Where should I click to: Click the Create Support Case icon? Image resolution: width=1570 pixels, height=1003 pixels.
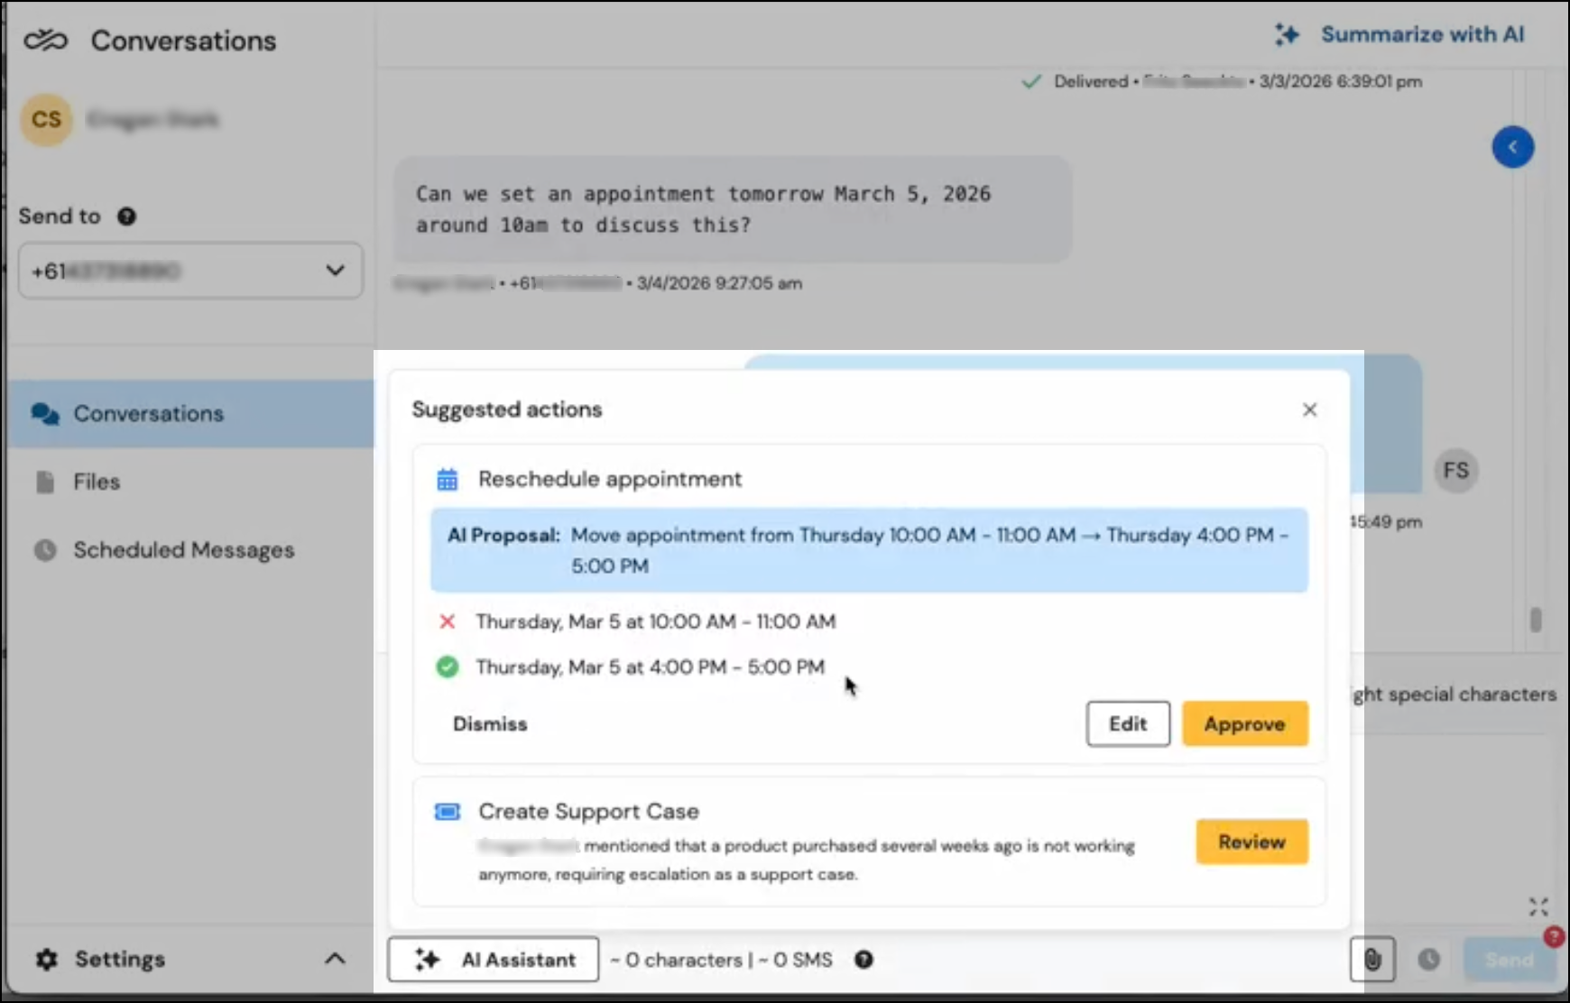coord(448,812)
